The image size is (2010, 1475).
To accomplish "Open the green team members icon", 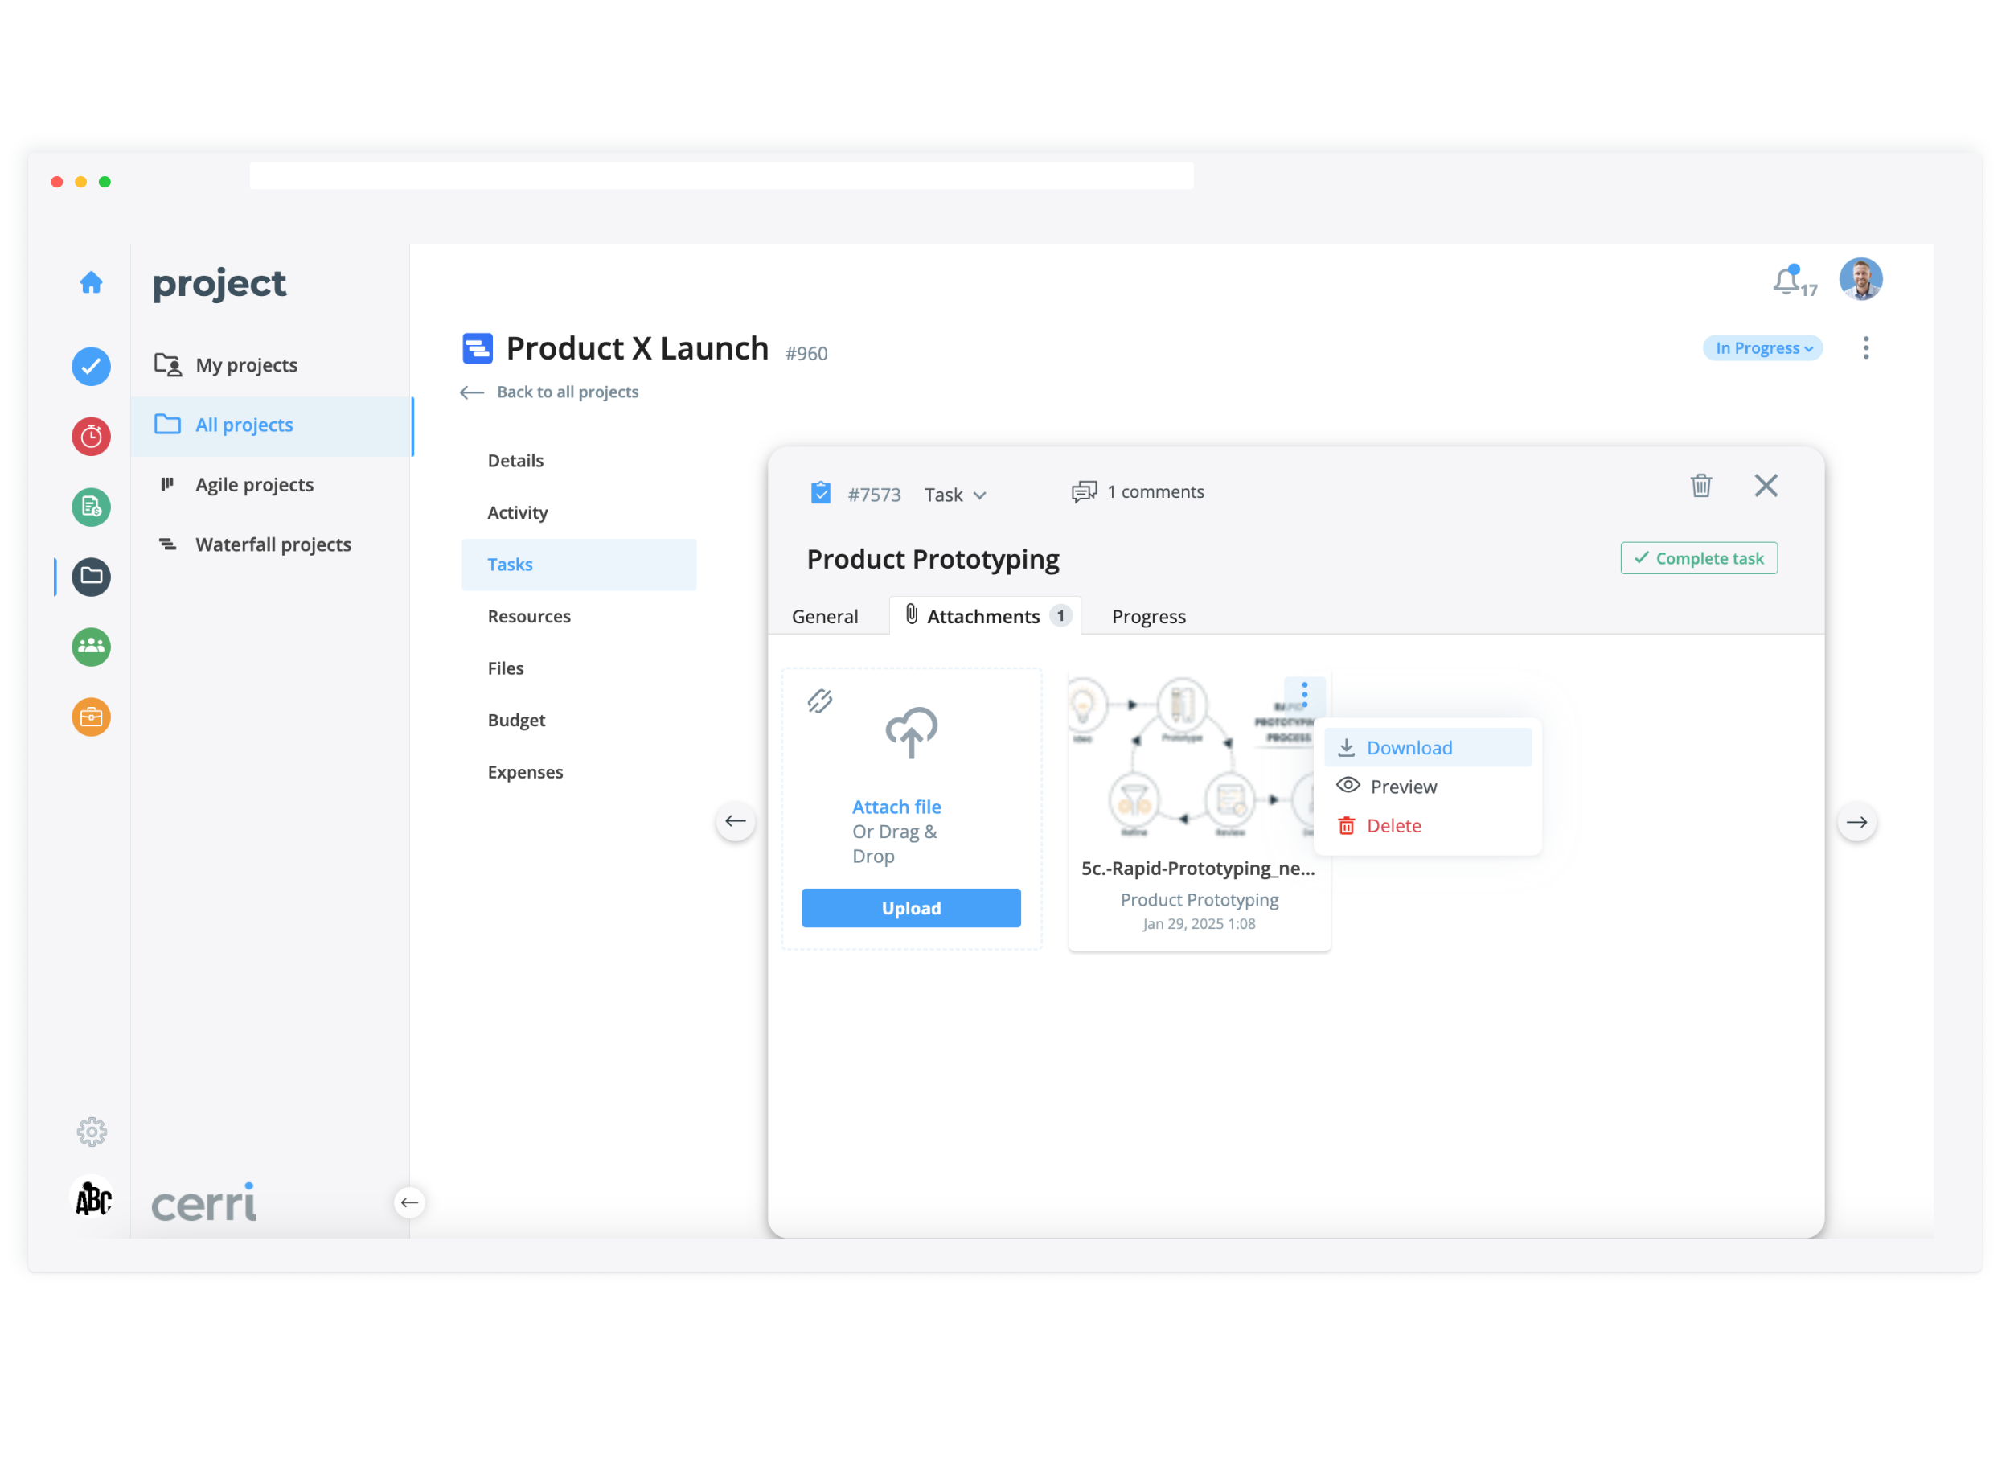I will click(91, 647).
